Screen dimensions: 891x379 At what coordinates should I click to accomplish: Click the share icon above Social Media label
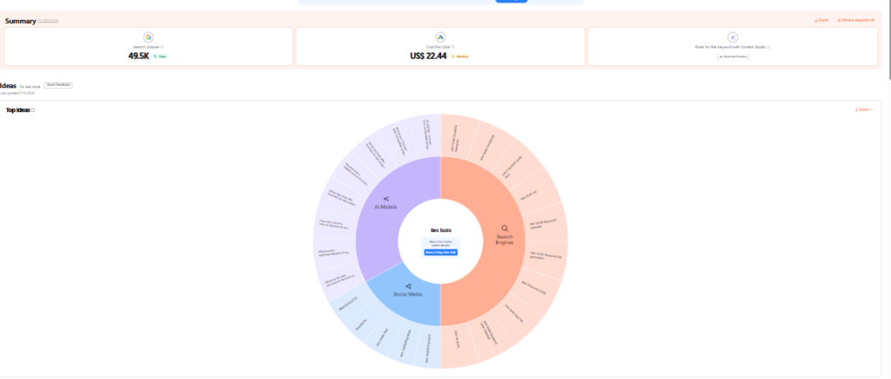coord(408,287)
